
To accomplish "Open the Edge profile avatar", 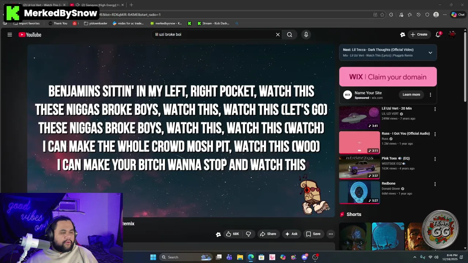I will tap(436, 15).
